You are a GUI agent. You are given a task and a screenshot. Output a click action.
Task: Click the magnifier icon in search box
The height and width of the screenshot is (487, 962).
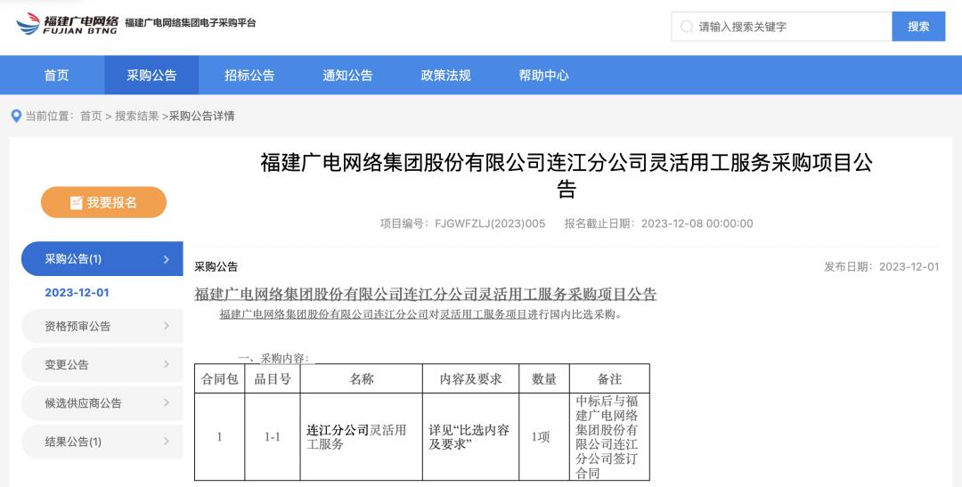(x=687, y=27)
